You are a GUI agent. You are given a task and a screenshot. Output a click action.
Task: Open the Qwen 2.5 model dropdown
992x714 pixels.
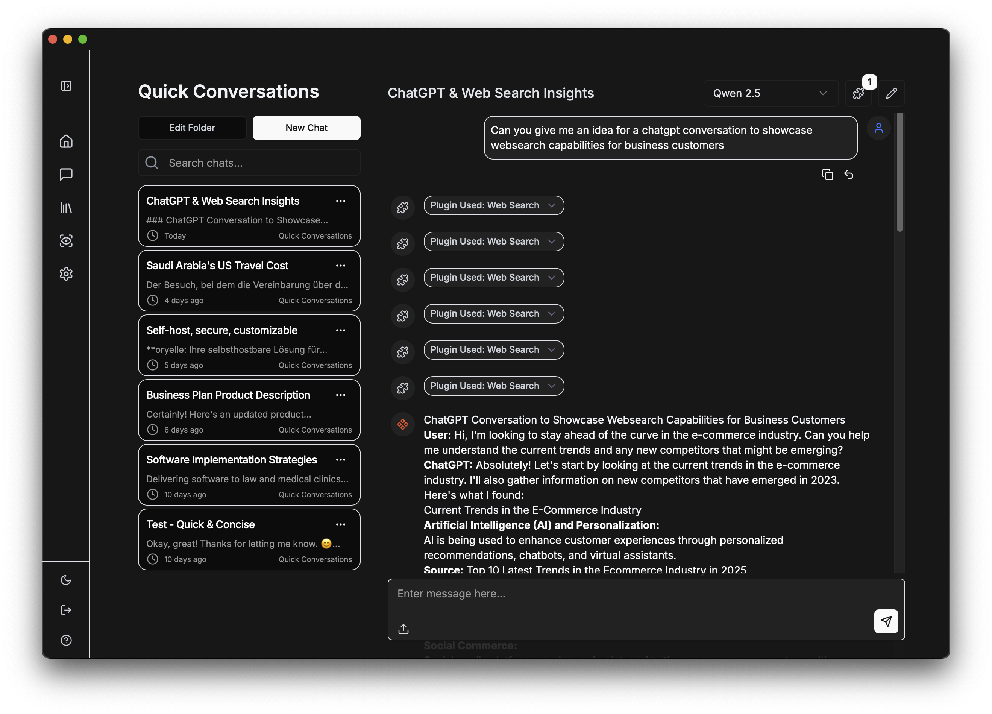click(x=770, y=93)
